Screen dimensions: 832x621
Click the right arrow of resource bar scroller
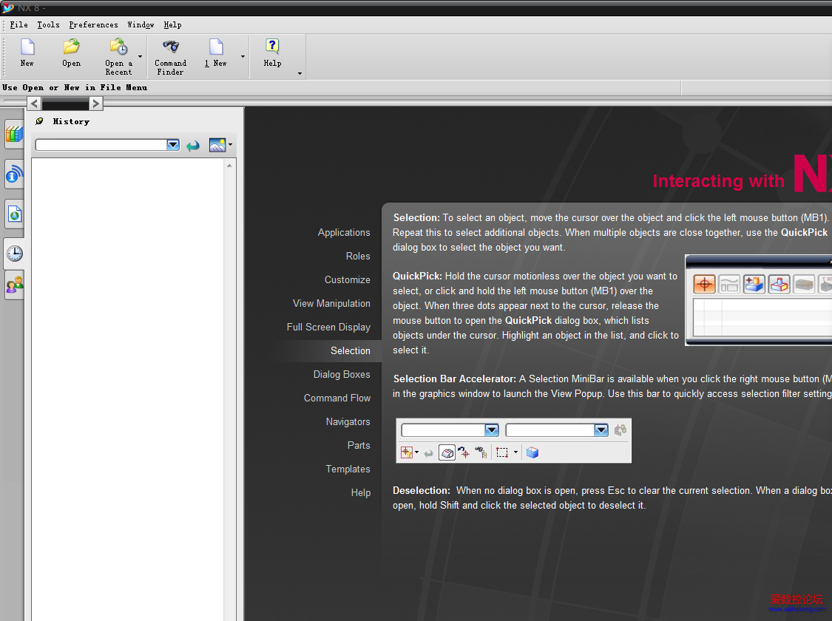(95, 103)
